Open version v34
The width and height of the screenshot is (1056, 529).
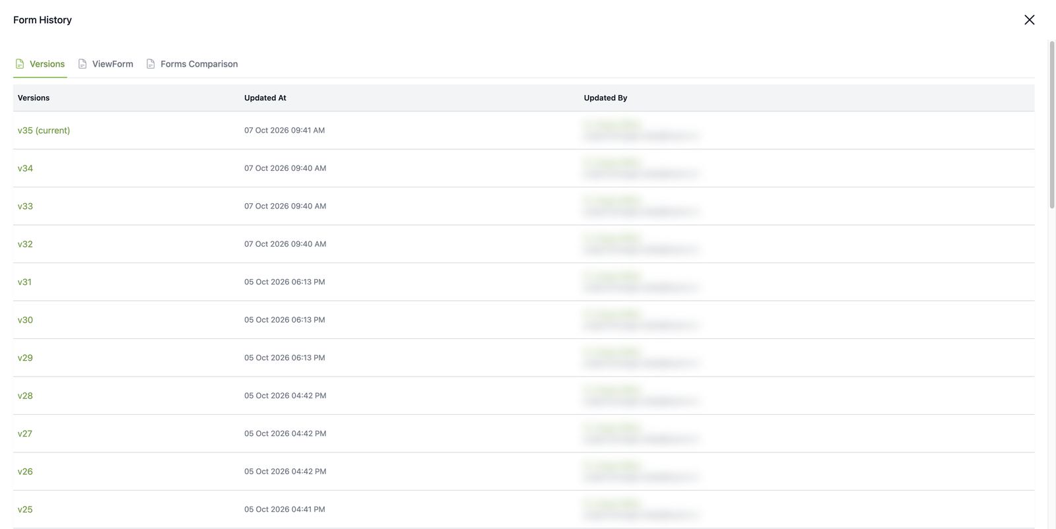[25, 168]
